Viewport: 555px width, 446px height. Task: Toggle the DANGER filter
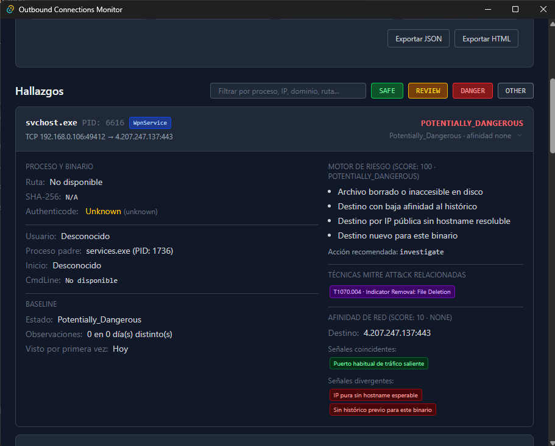pyautogui.click(x=473, y=91)
